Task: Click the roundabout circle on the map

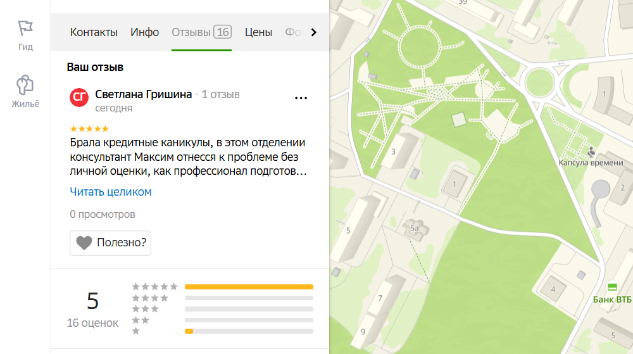Action: [x=539, y=82]
